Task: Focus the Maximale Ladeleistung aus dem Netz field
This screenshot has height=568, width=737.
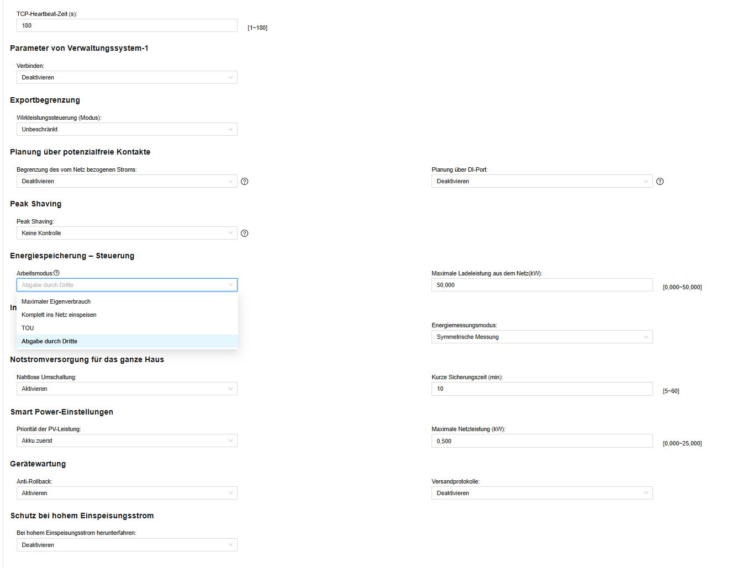Action: point(541,285)
